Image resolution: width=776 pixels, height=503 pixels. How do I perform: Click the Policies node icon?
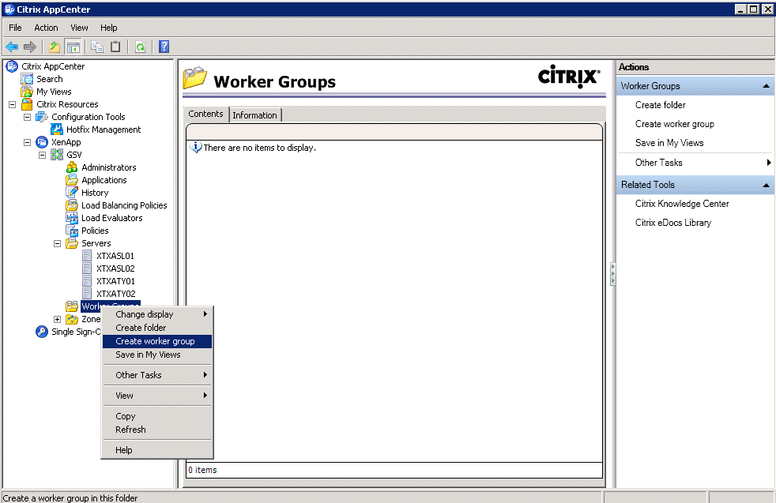coord(72,231)
